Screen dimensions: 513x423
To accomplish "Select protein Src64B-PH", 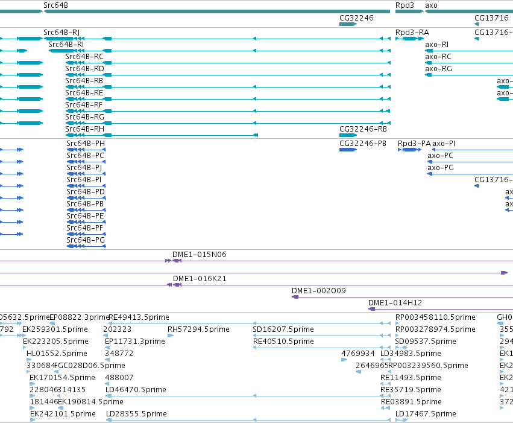I will click(86, 150).
